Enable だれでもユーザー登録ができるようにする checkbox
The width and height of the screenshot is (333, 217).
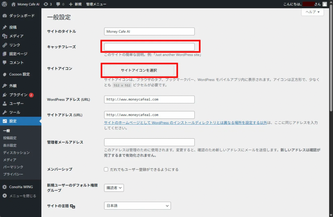pyautogui.click(x=106, y=169)
